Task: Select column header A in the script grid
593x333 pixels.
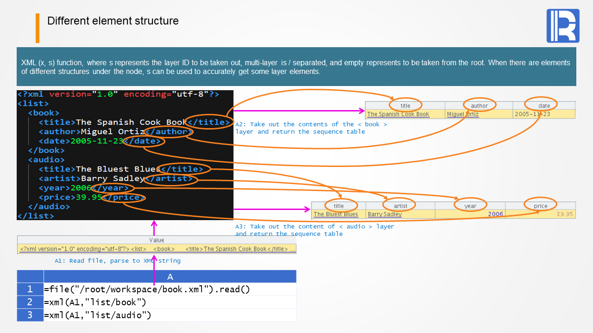Action: [x=170, y=277]
